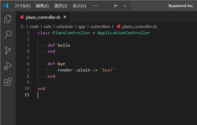197x125 pixels.
Task: Click the 'class' keyword on line 1
Action: [x=44, y=33]
